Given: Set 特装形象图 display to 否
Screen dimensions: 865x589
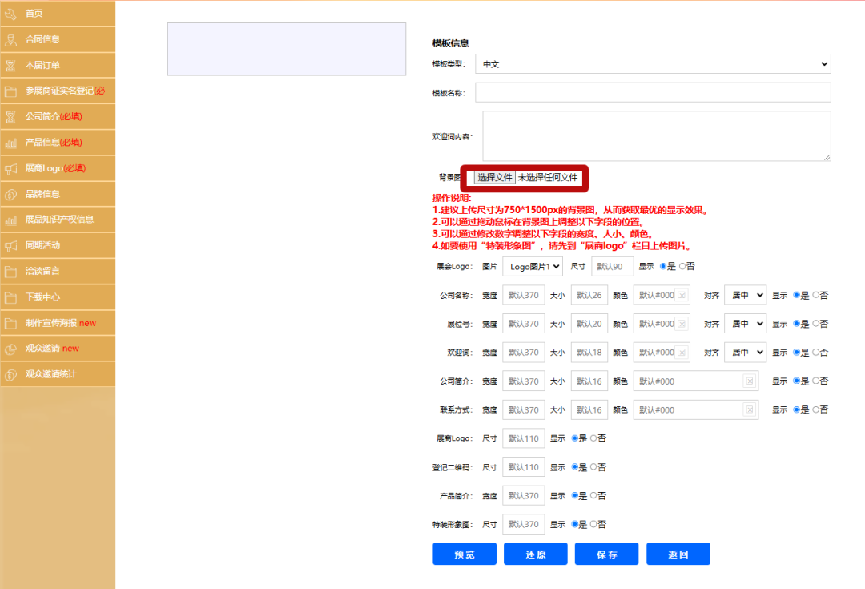Looking at the screenshot, I should (593, 524).
